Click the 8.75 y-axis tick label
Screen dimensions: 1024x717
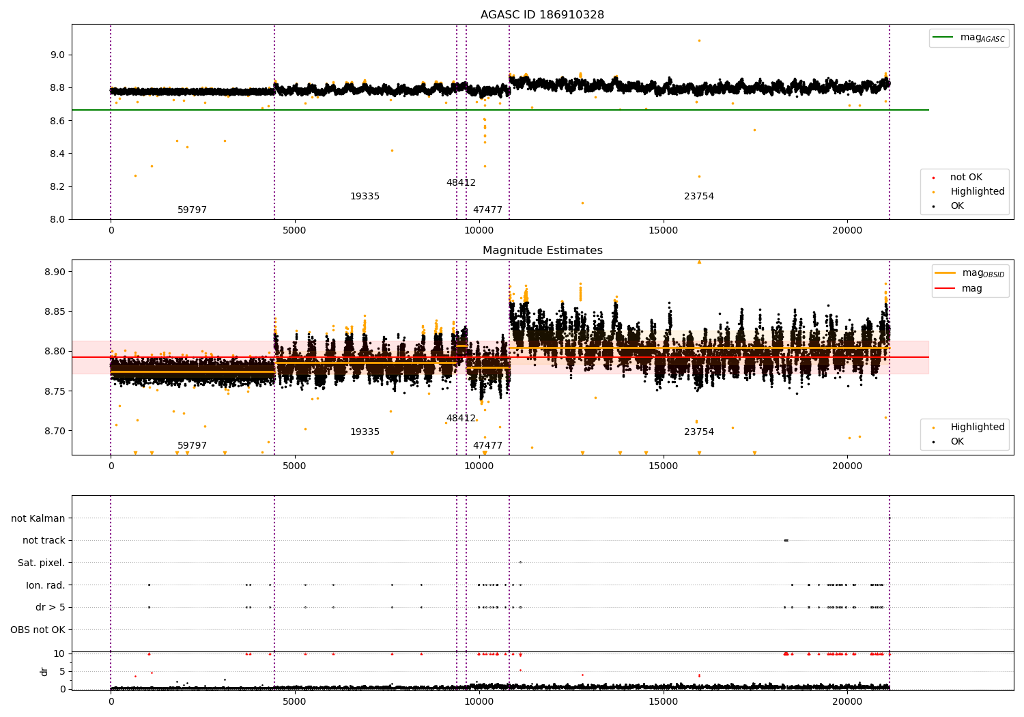(x=55, y=391)
